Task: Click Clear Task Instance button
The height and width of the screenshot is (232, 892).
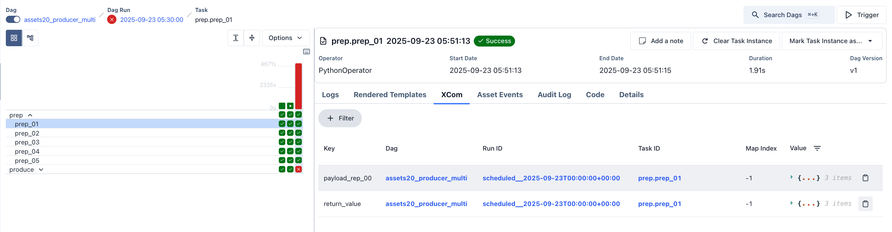Action: point(736,41)
